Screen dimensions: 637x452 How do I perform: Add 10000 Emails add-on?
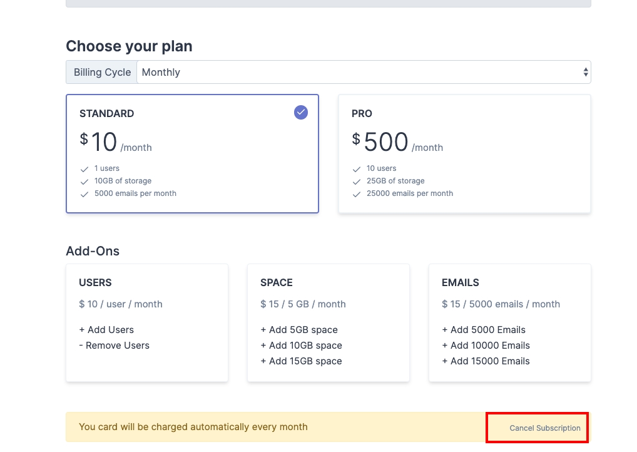coord(486,346)
